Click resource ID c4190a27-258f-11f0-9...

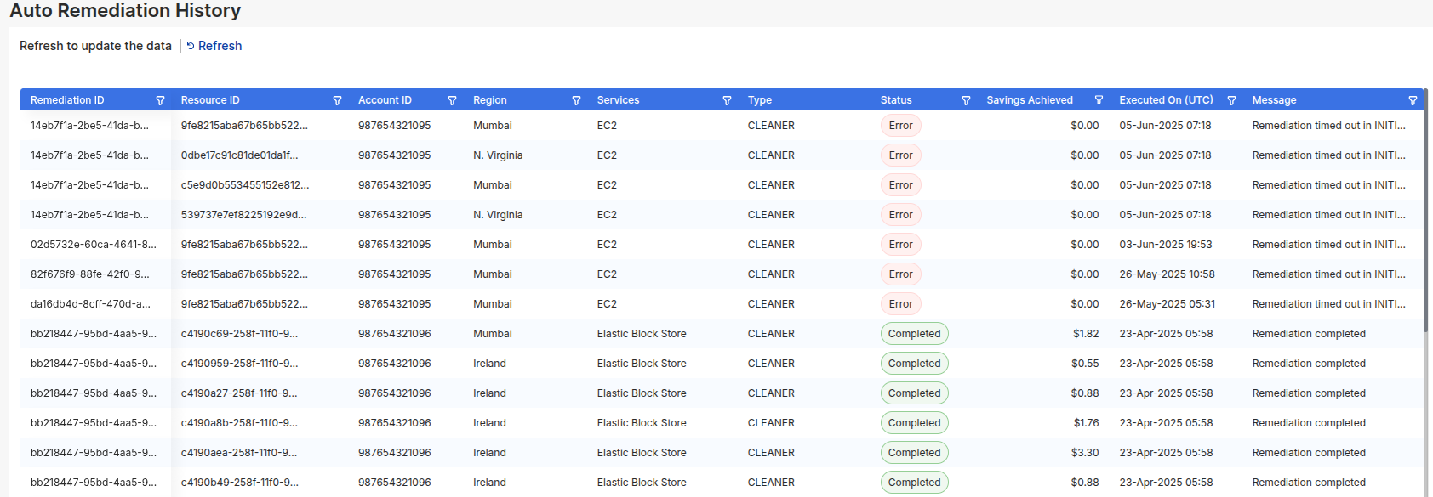(x=239, y=393)
